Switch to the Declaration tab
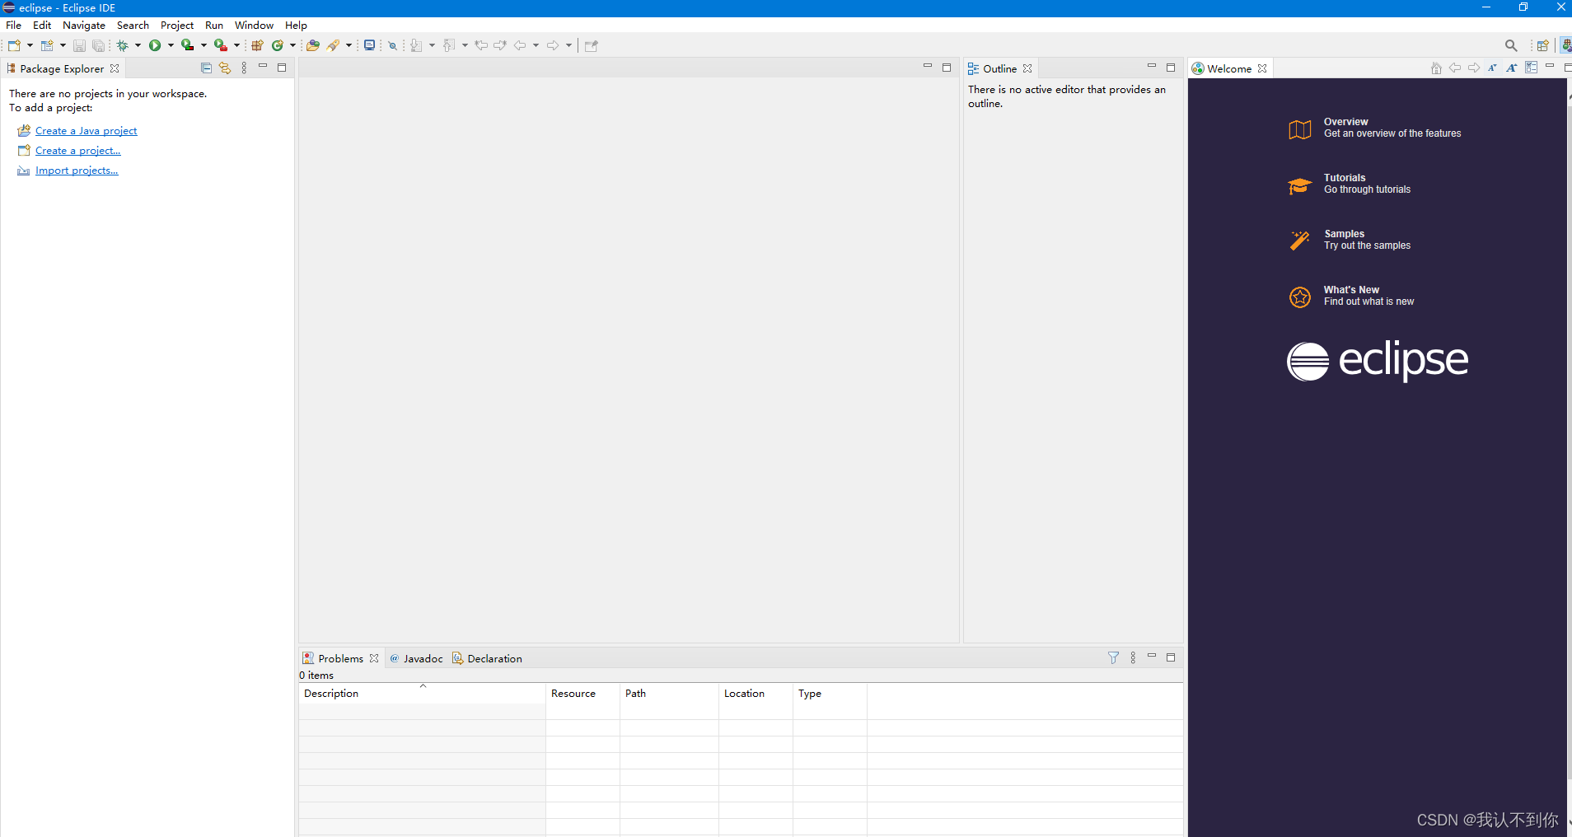The height and width of the screenshot is (837, 1572). coord(487,658)
